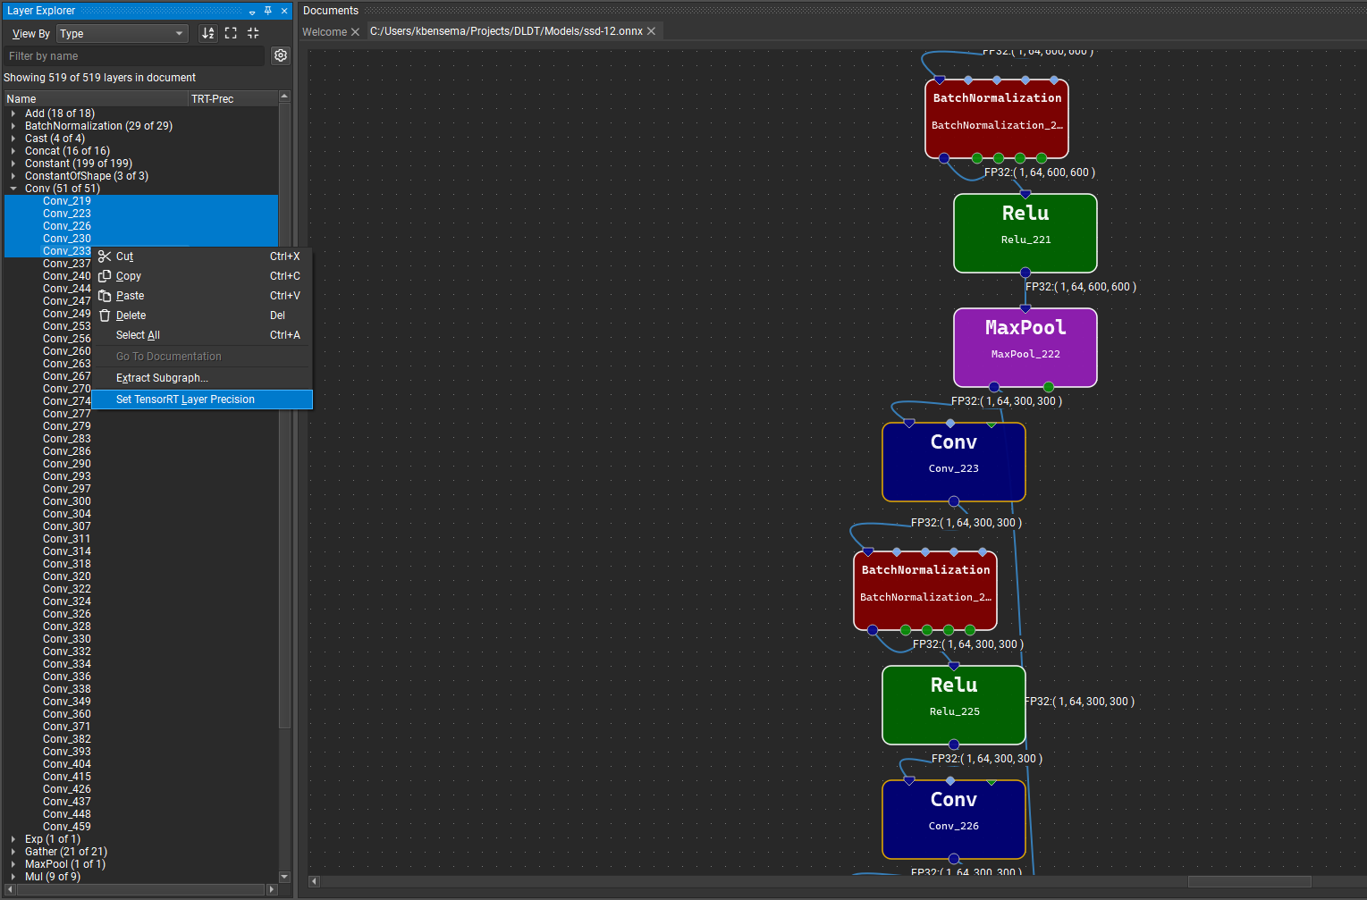Open the View By Type dropdown

(x=121, y=32)
